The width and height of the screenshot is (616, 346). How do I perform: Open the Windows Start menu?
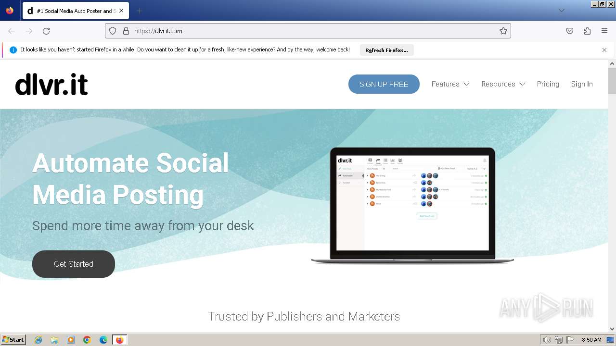point(13,340)
